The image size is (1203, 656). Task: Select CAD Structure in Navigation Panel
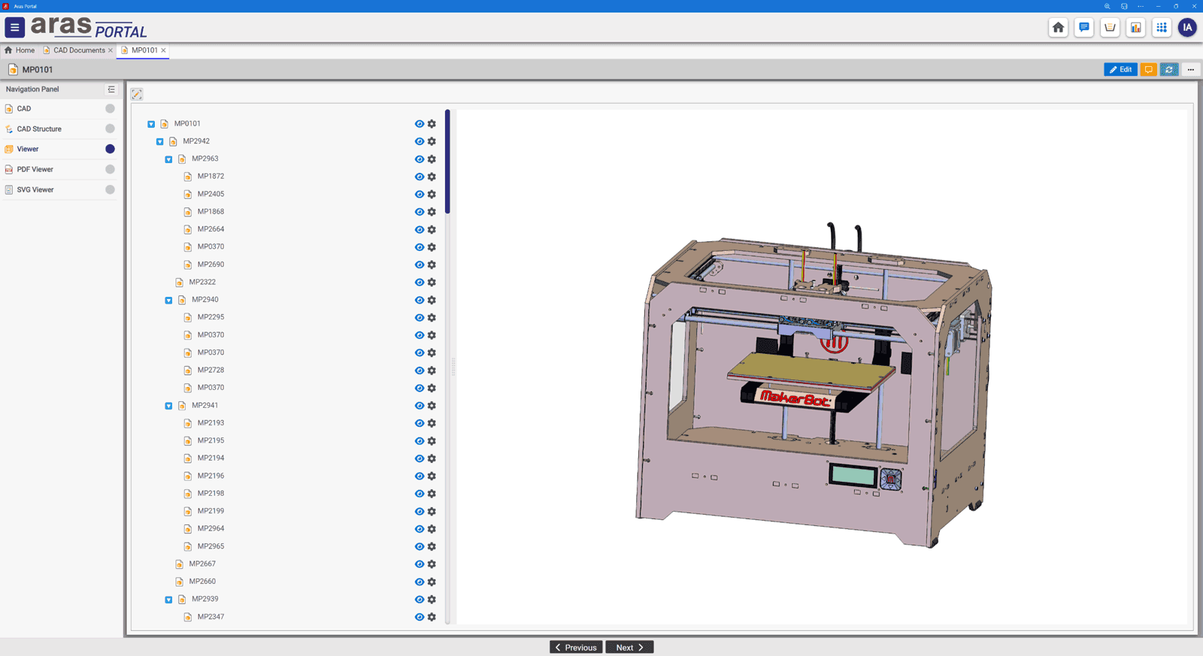[x=60, y=129]
